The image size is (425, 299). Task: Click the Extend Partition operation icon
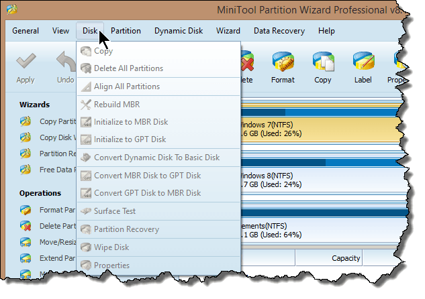click(x=26, y=258)
